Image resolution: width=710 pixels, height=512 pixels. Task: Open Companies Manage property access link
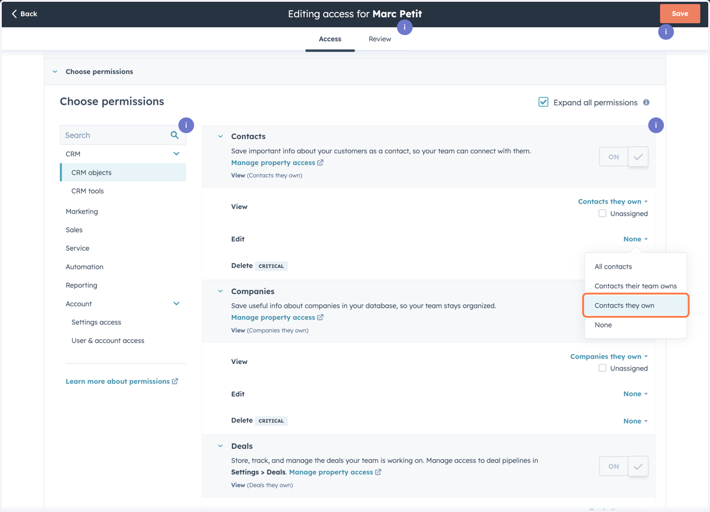[273, 317]
